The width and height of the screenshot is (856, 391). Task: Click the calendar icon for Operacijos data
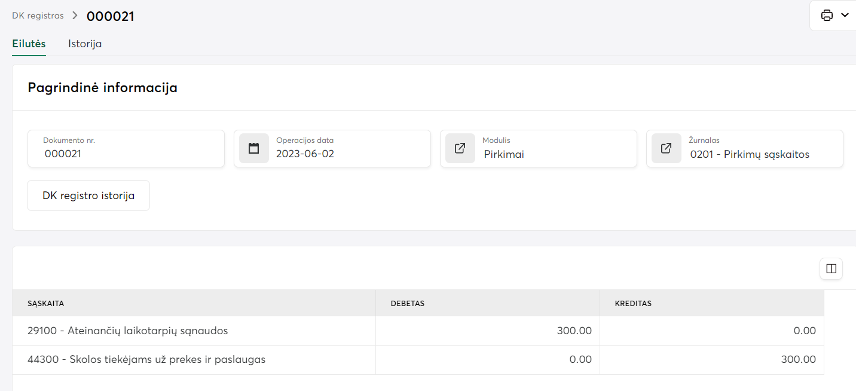coord(254,148)
